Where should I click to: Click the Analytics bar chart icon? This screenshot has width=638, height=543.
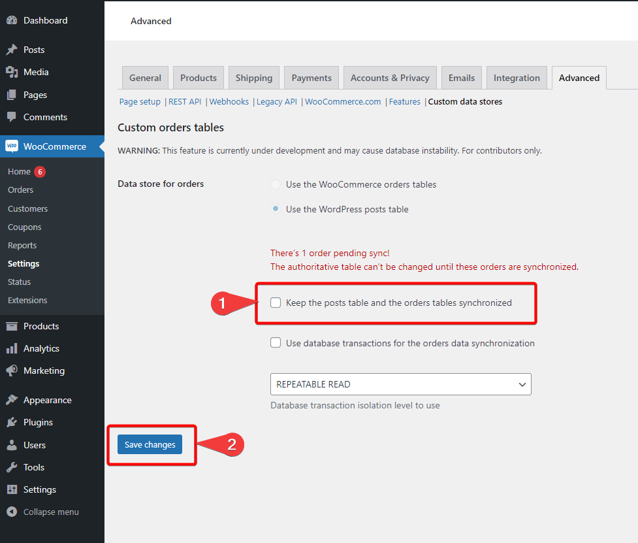pyautogui.click(x=12, y=348)
